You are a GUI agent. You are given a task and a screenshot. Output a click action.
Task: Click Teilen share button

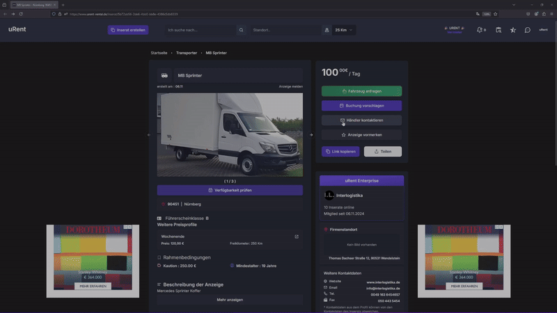382,152
